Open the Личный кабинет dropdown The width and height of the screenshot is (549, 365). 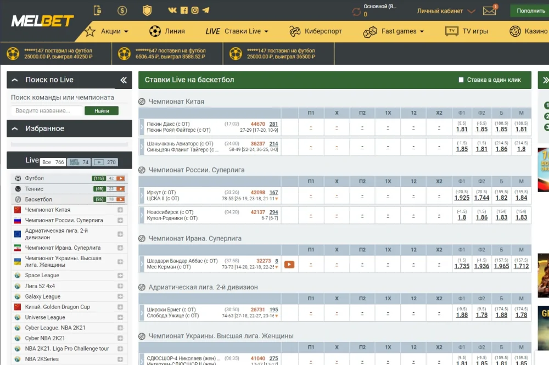[446, 11]
